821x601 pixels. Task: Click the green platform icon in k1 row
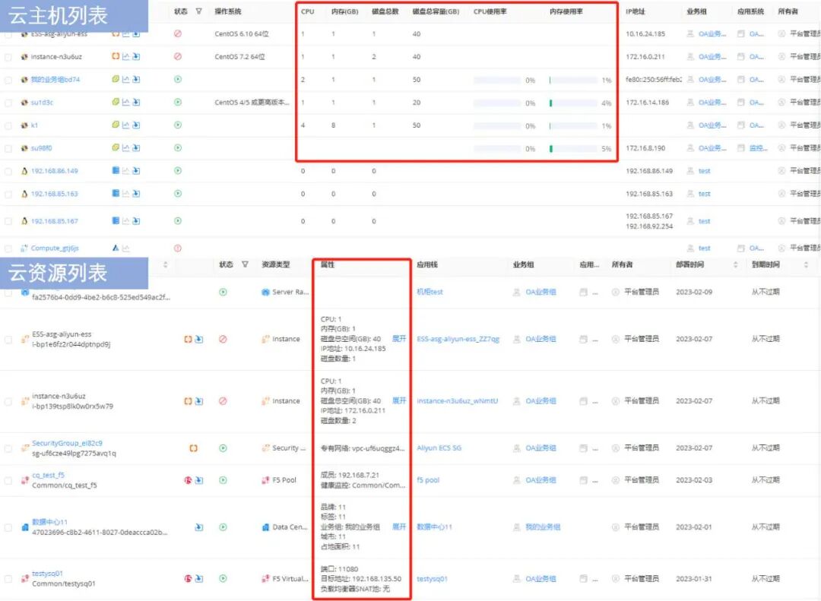116,125
